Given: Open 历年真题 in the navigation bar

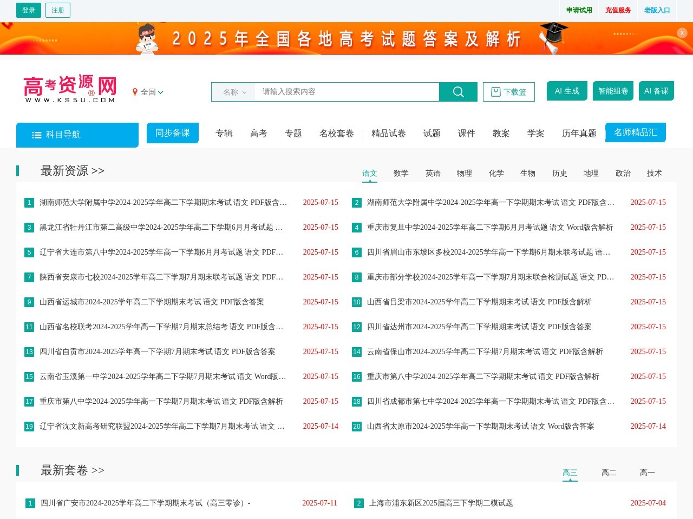Looking at the screenshot, I should (x=578, y=134).
